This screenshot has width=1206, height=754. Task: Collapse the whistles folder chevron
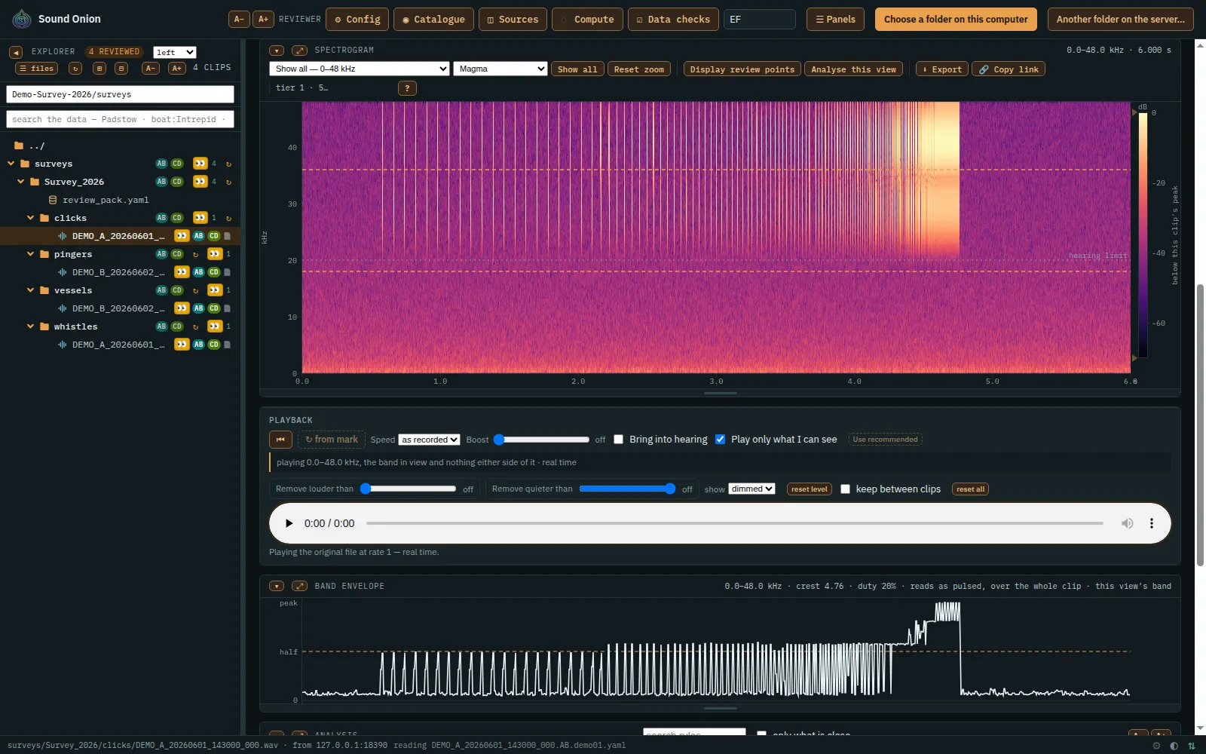click(31, 326)
